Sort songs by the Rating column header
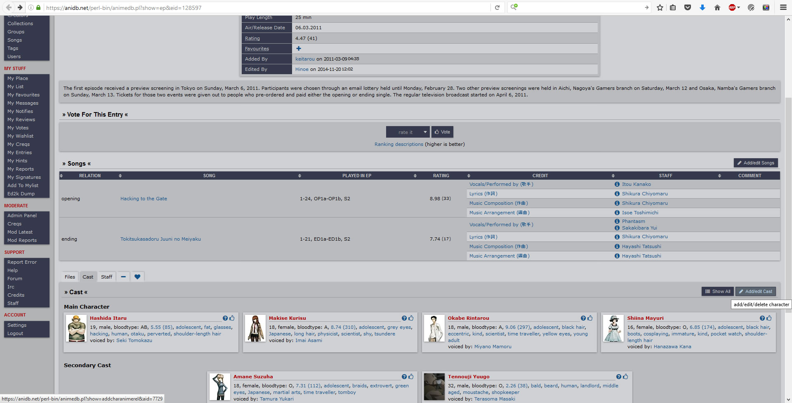Image resolution: width=792 pixels, height=403 pixels. point(441,176)
